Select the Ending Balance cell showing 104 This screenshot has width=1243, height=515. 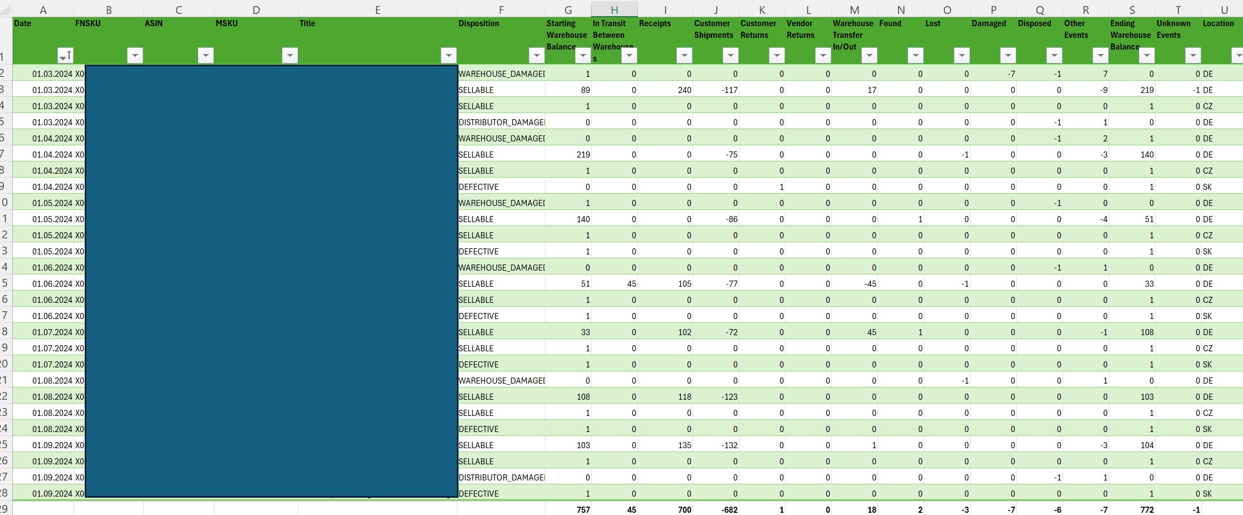pyautogui.click(x=1132, y=445)
